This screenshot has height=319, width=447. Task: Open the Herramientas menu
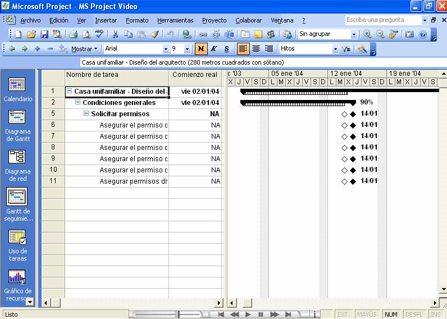(175, 20)
